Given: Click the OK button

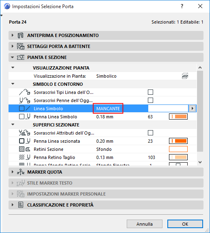Looking at the screenshot, I should pyautogui.click(x=185, y=224).
